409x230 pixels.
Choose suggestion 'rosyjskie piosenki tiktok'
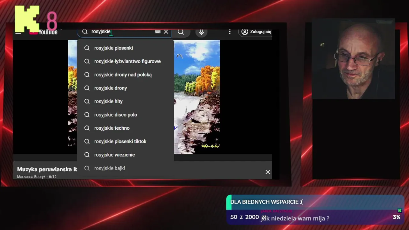(x=125, y=141)
